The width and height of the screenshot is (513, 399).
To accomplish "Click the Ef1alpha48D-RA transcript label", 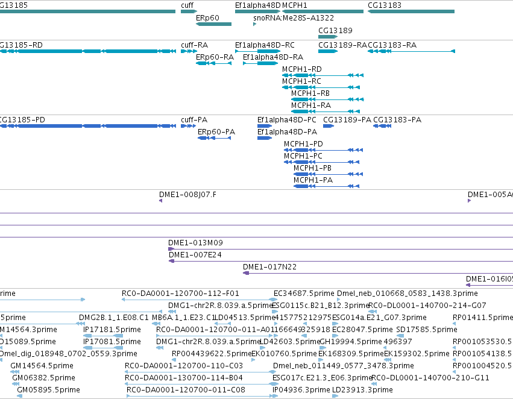I will click(273, 57).
